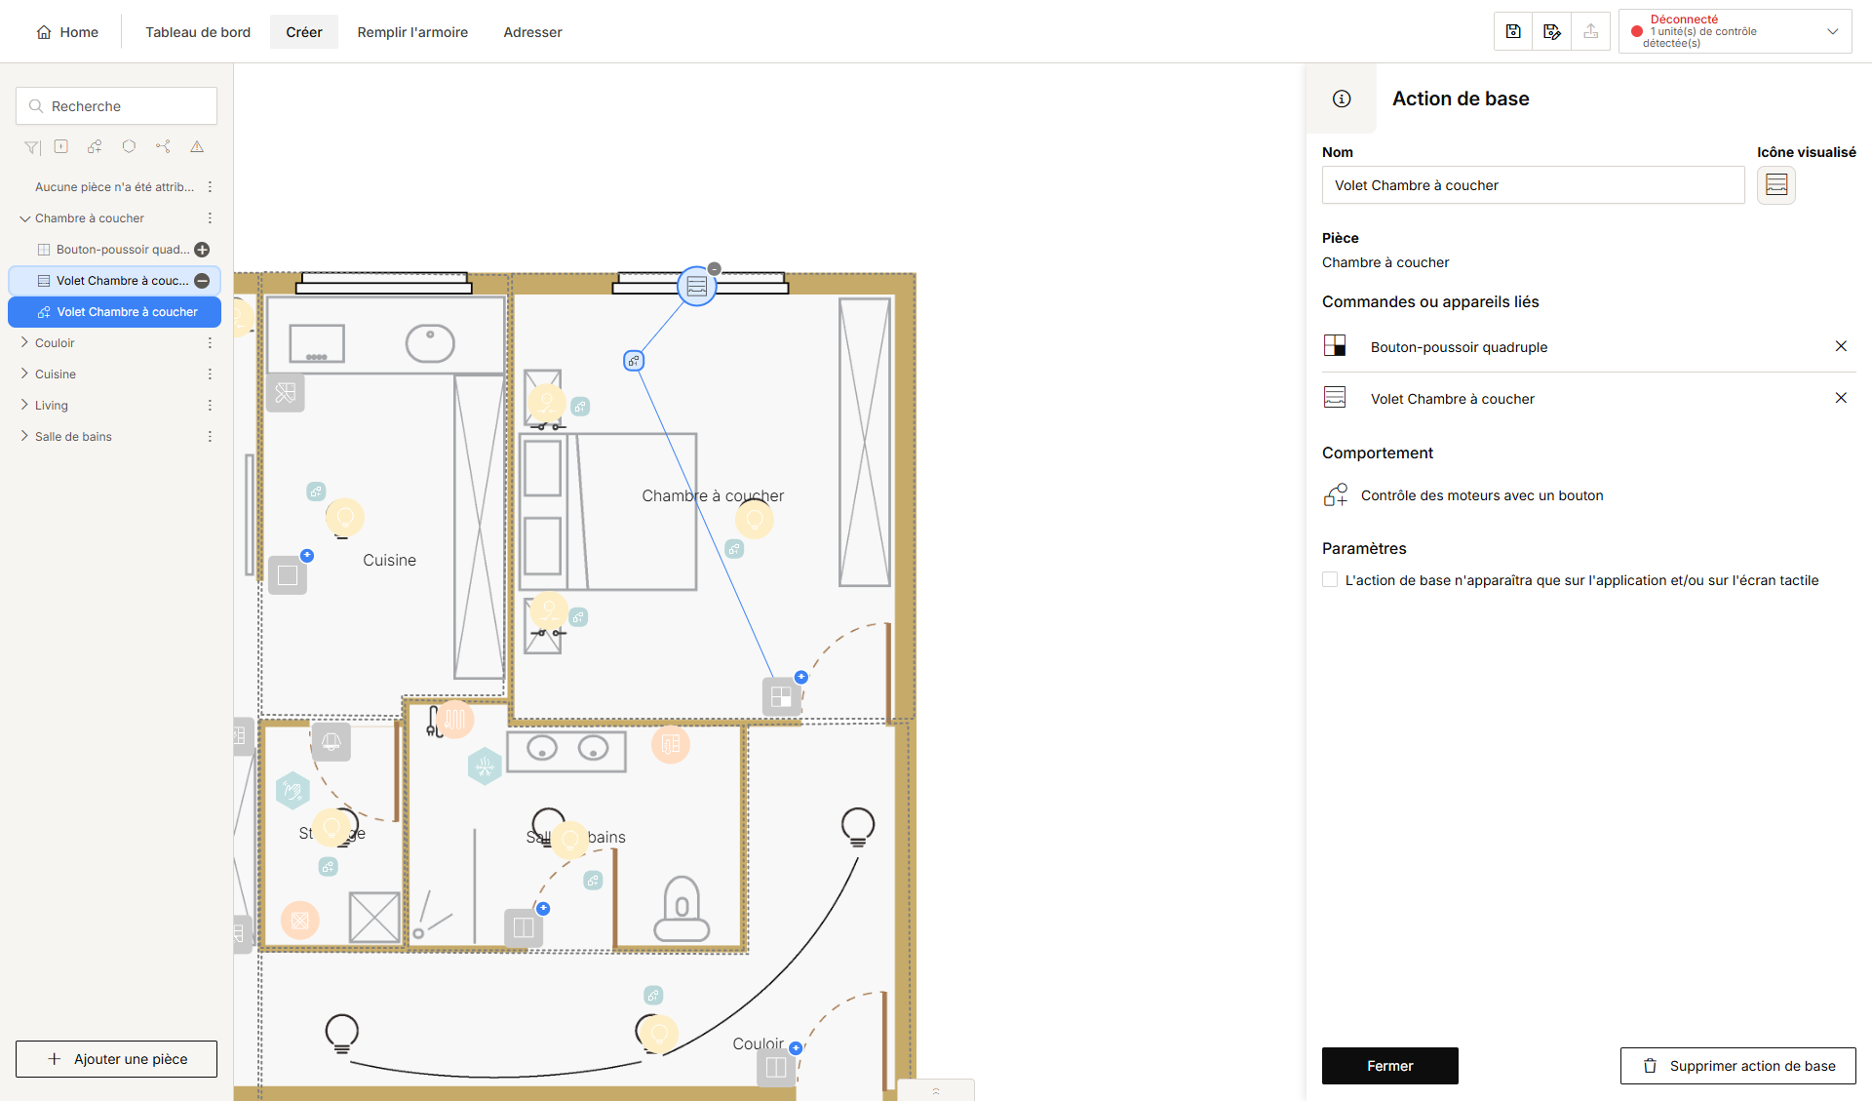Open the three-dot menu for Aucune pièce n'a été attrib...
1872x1101 pixels.
210,187
